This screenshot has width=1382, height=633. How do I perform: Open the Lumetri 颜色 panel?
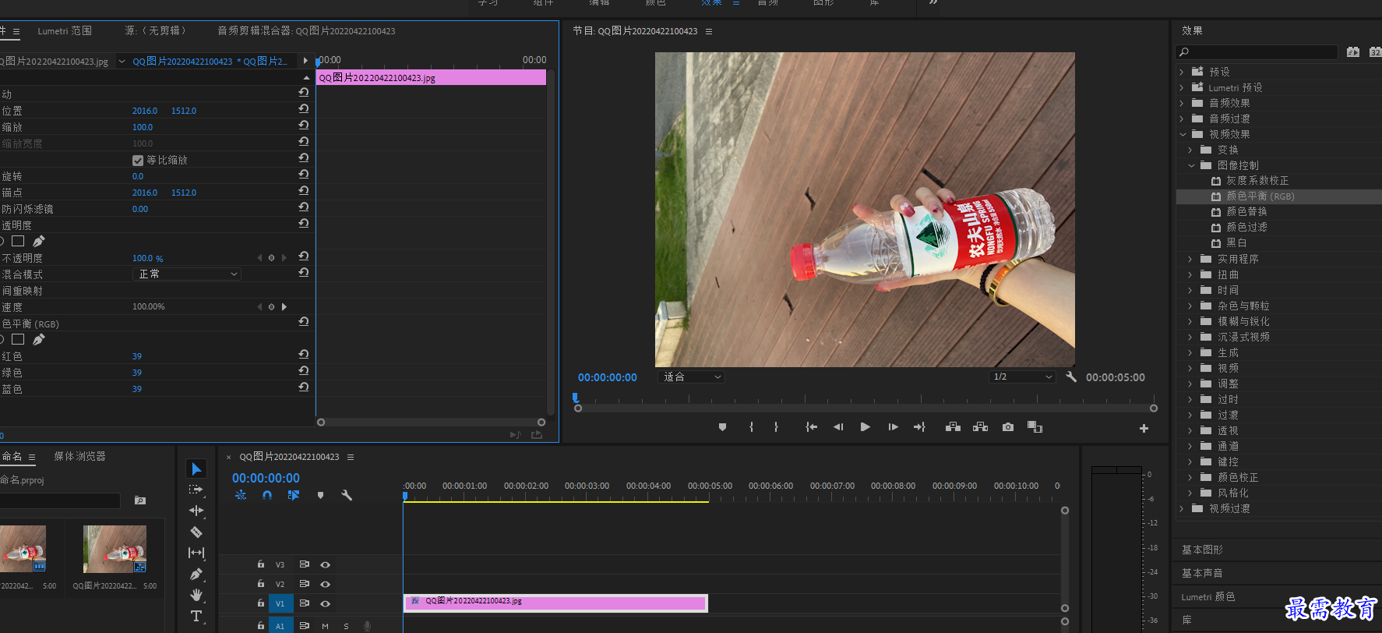click(x=1208, y=596)
